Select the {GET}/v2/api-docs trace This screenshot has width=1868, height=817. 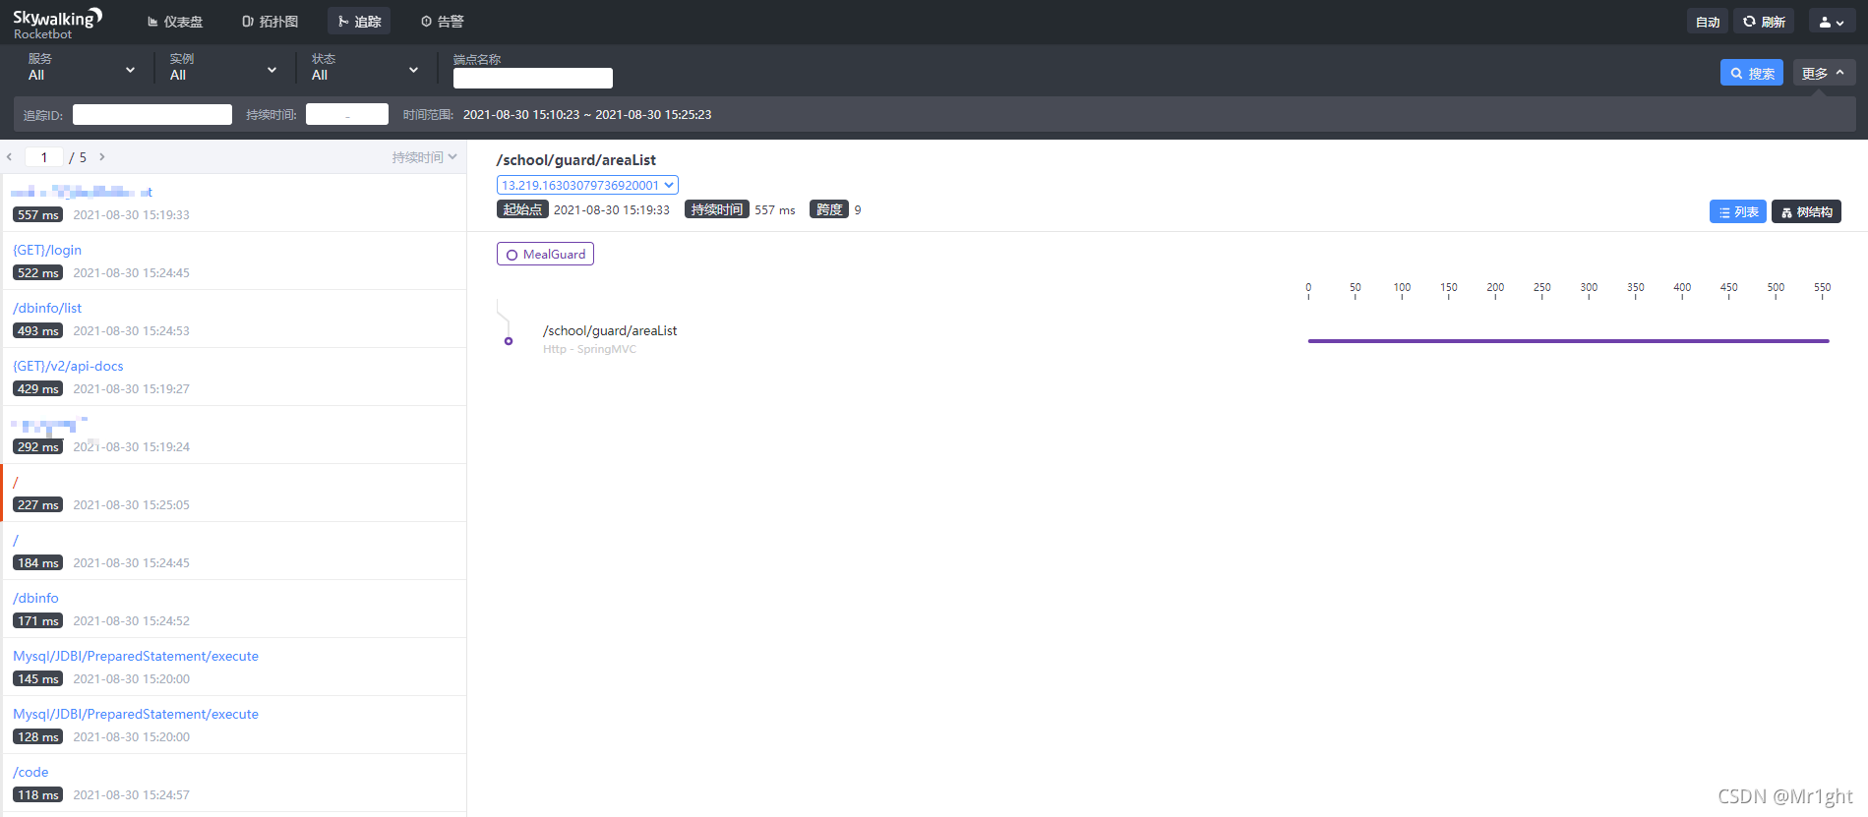233,377
